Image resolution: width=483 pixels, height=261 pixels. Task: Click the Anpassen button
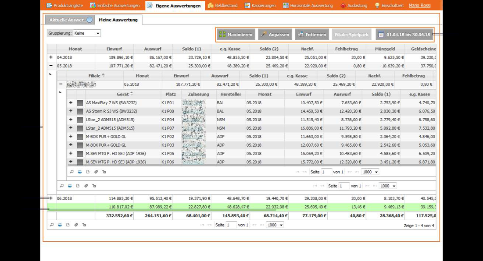point(275,35)
